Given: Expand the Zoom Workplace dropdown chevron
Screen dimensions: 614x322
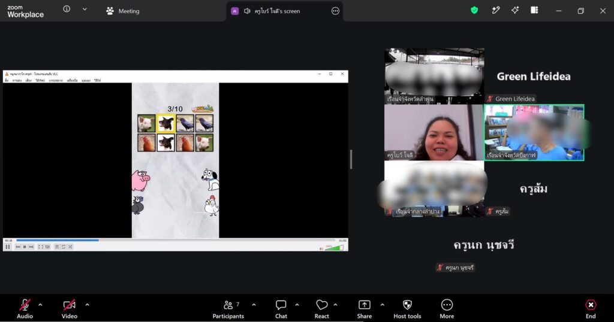Looking at the screenshot, I should pos(85,10).
